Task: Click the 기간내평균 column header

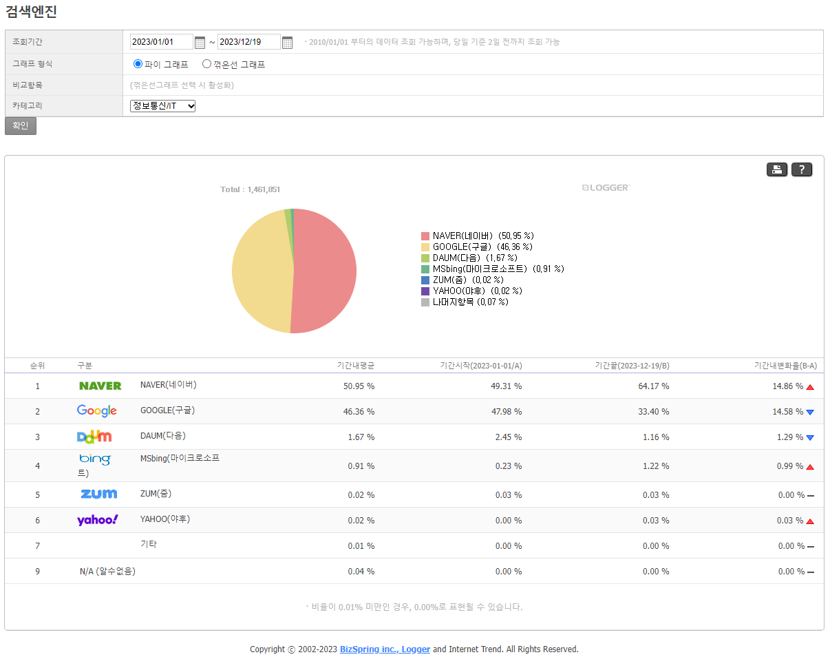Action: [x=356, y=366]
